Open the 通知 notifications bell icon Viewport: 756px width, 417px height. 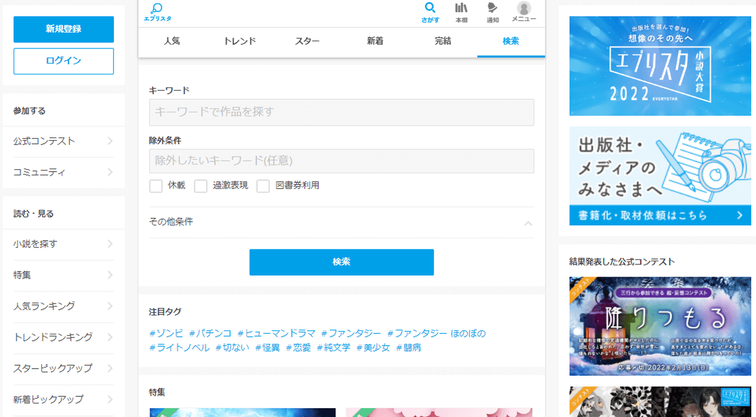point(492,8)
